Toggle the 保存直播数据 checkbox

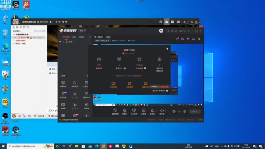[153, 91]
